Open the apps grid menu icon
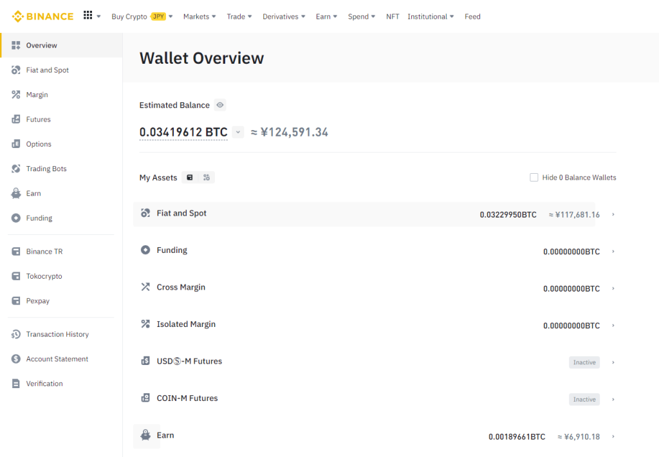Viewport: 659px width, 457px height. 88,16
